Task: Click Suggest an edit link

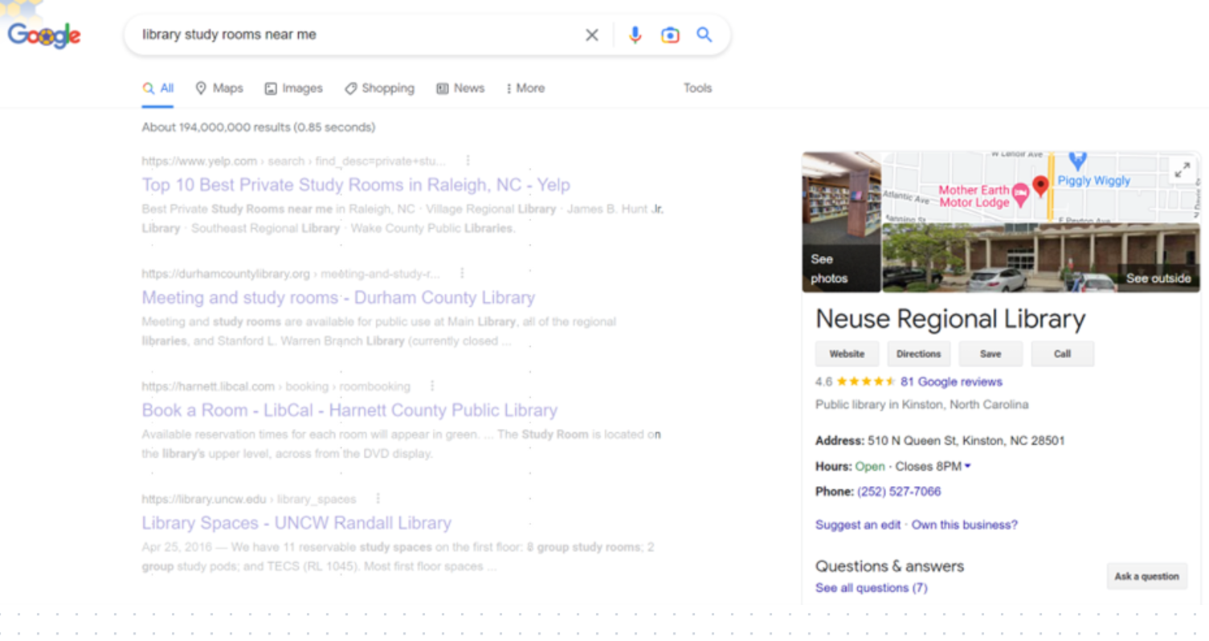Action: [x=858, y=525]
